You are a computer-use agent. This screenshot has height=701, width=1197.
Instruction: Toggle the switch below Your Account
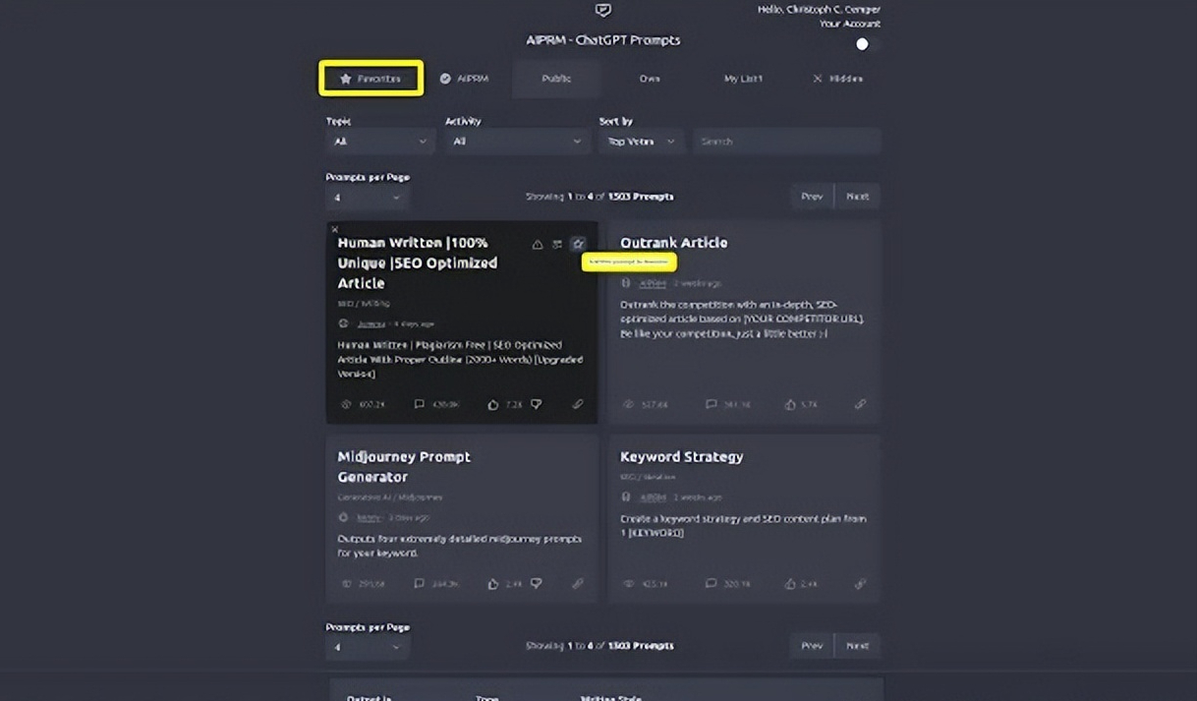click(862, 44)
